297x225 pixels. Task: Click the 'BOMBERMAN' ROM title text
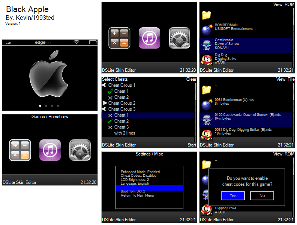pos(226,25)
